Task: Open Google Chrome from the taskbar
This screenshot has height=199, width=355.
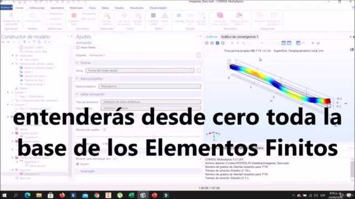Action: coord(97,195)
